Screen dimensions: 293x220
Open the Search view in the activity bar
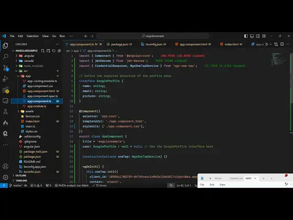point(5,56)
